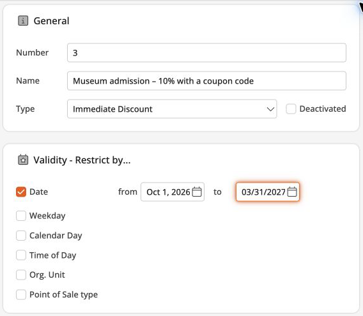
Task: Tick the Point of Sale type checkbox
Action: pyautogui.click(x=21, y=295)
